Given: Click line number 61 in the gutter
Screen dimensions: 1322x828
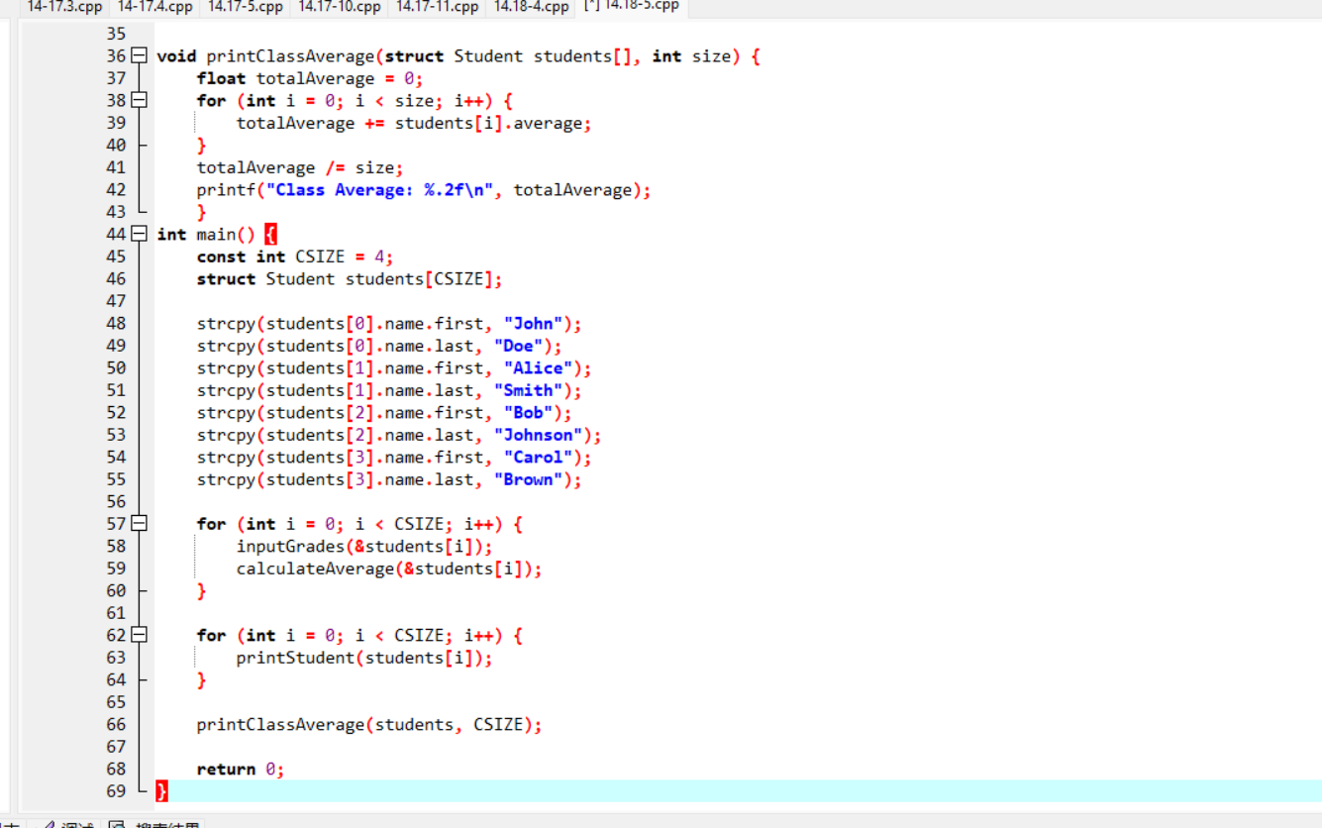Looking at the screenshot, I should [116, 613].
